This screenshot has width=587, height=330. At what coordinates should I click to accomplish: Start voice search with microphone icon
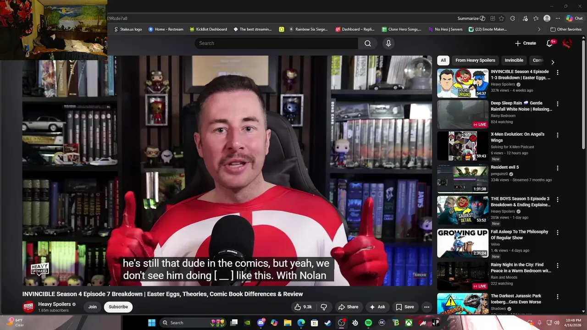point(388,43)
